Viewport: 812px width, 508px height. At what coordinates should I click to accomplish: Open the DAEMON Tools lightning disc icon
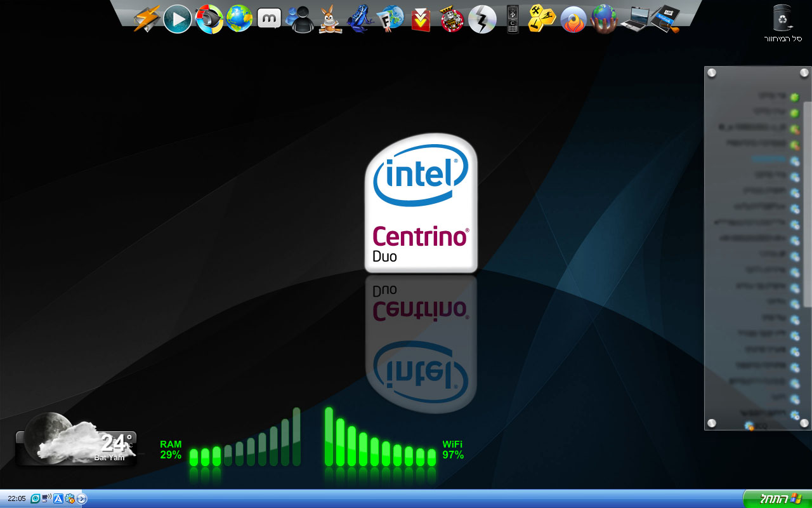pos(482,19)
